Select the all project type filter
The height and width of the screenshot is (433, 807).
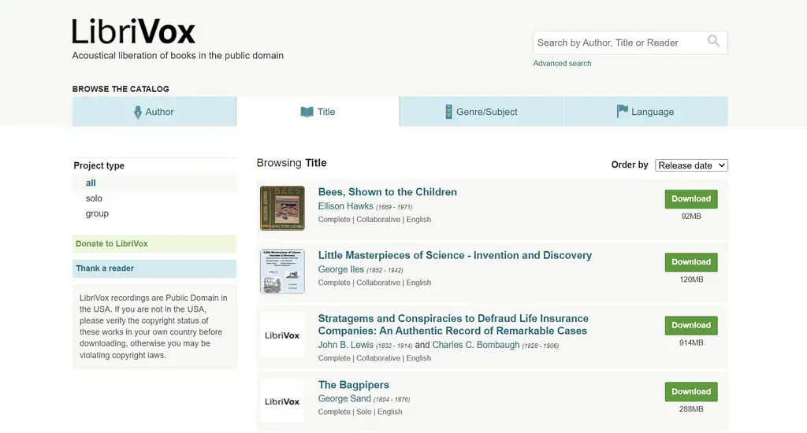point(91,183)
